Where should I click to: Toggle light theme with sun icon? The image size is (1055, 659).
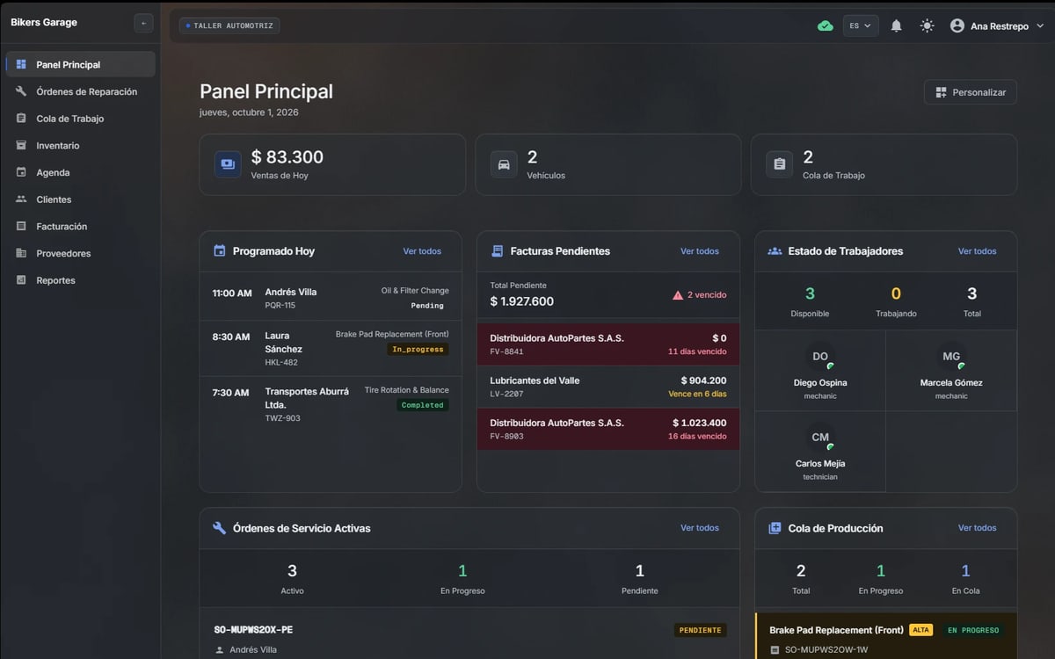[x=927, y=25]
